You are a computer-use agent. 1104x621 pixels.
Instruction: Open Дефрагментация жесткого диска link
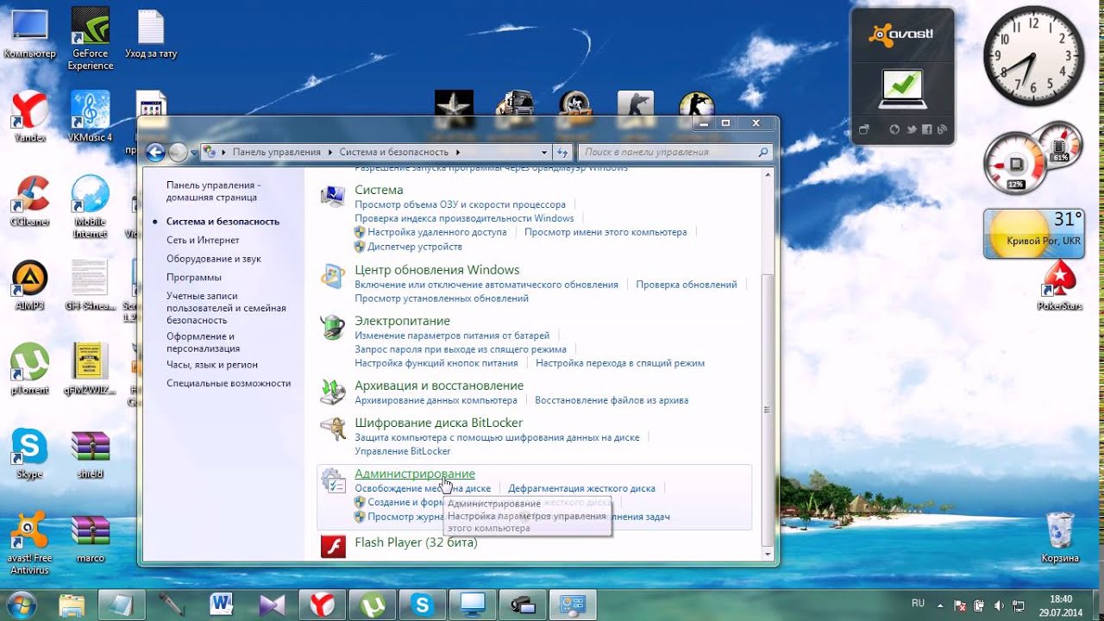pos(581,488)
